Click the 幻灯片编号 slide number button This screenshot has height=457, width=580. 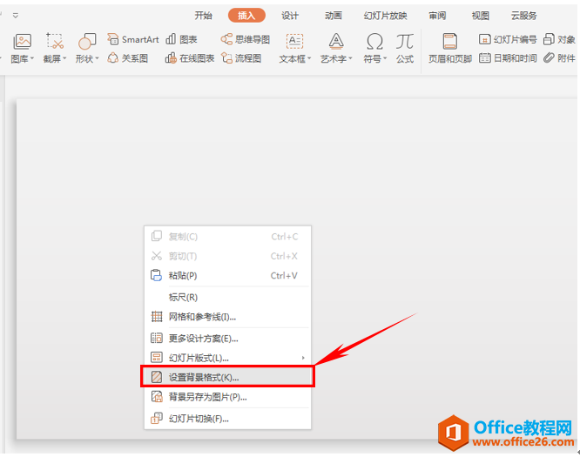pos(508,40)
